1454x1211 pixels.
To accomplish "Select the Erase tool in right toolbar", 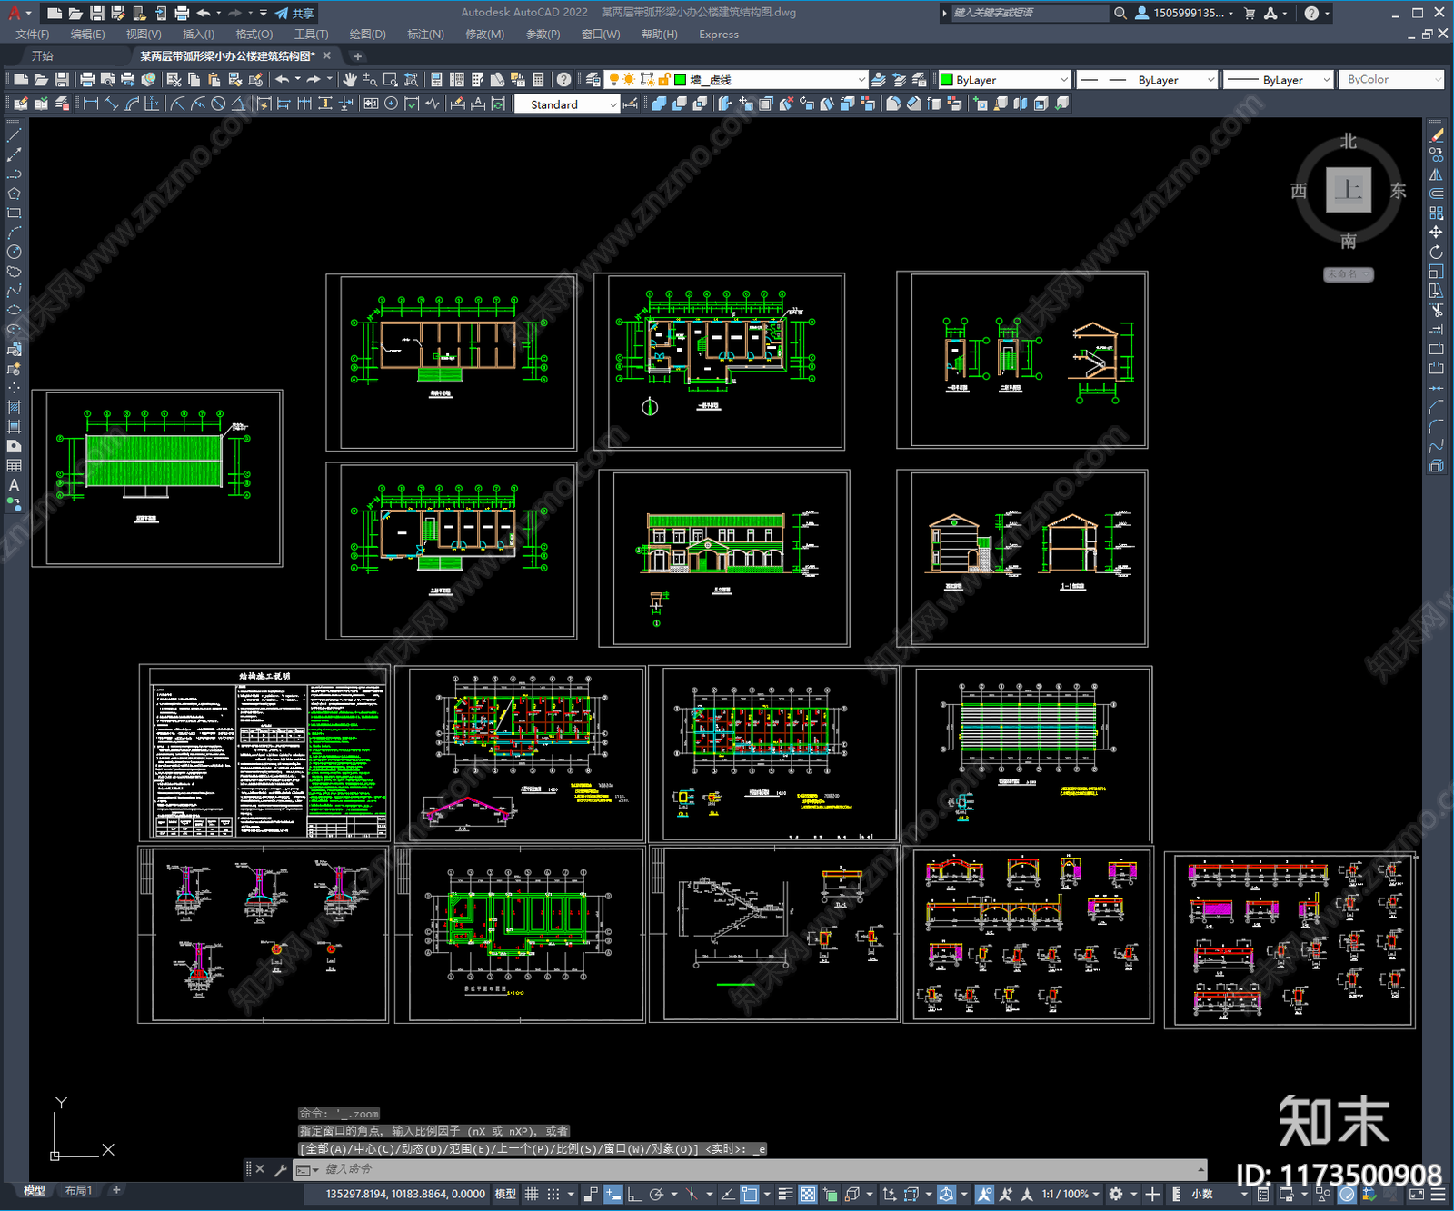I will pos(1436,135).
